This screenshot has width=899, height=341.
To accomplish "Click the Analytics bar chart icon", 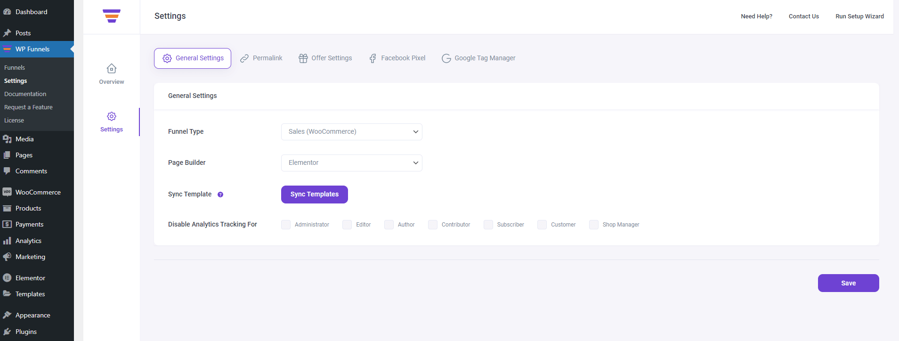I will click(7, 241).
